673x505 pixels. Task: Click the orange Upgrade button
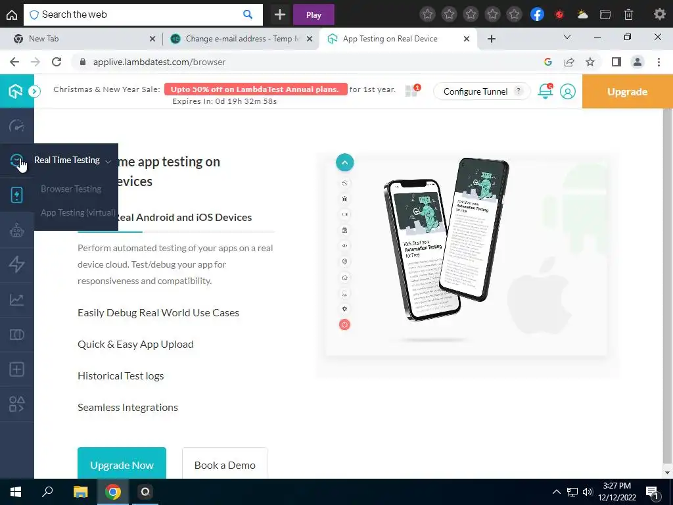coord(627,91)
